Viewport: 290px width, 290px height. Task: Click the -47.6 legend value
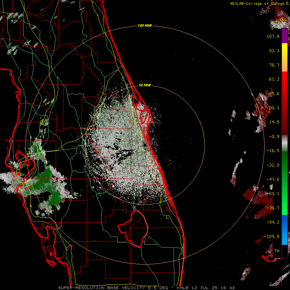coord(273,179)
